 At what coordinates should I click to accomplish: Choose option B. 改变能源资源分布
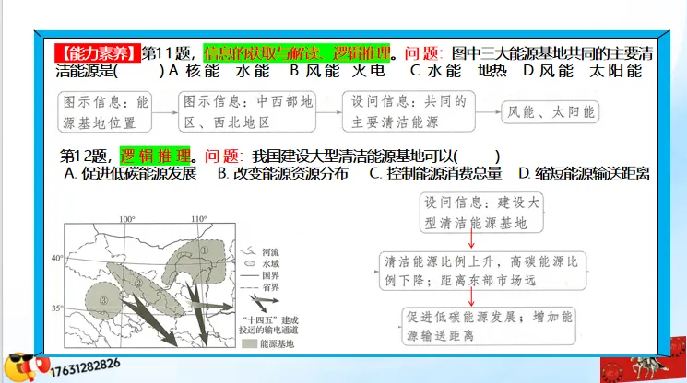(282, 174)
